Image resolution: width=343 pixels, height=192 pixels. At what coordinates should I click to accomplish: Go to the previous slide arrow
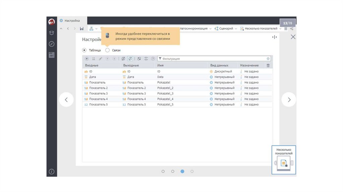tap(66, 100)
